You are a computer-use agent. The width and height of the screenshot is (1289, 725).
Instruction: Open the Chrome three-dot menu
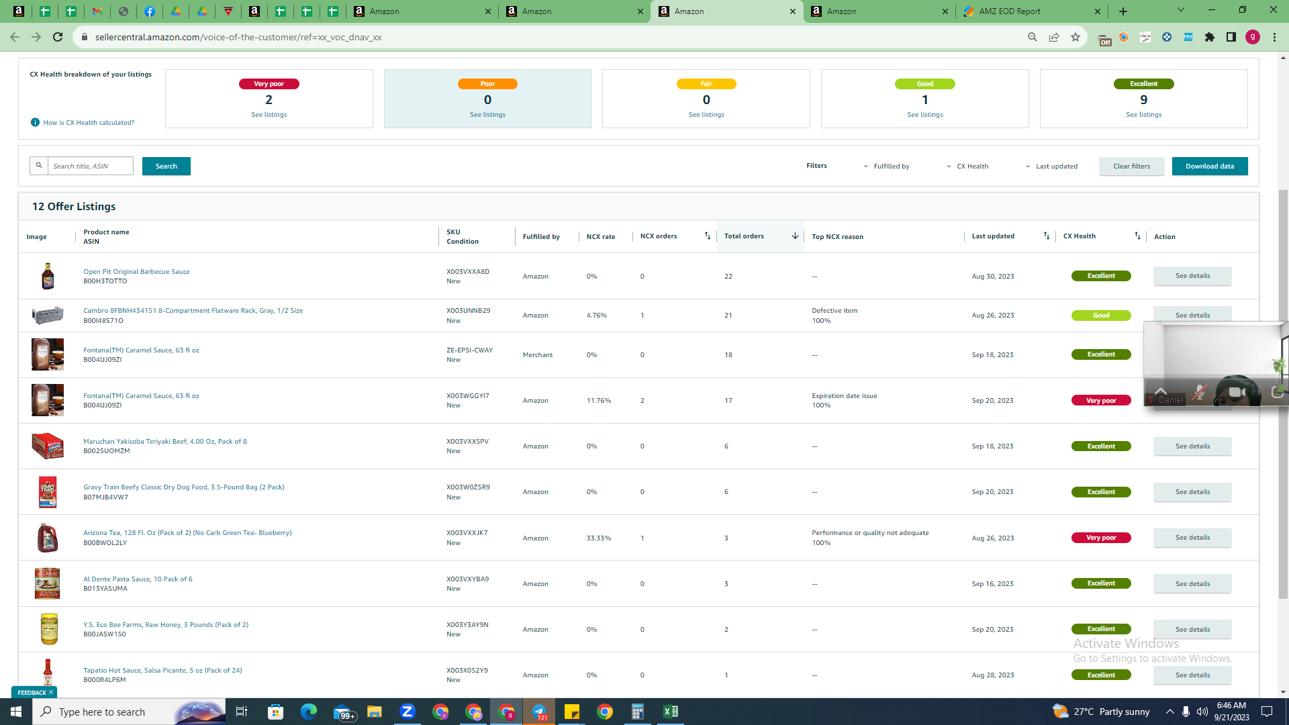1274,37
